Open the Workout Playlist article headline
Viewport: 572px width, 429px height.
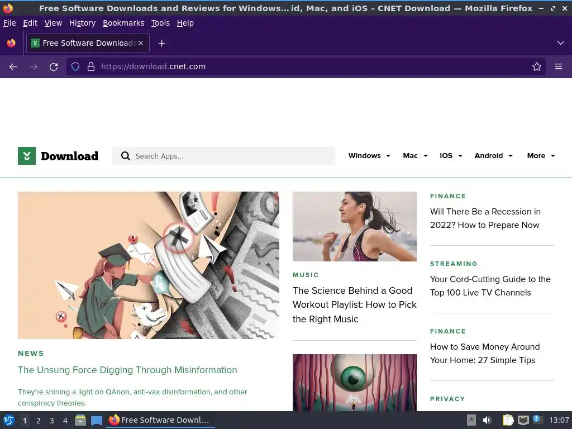click(355, 304)
